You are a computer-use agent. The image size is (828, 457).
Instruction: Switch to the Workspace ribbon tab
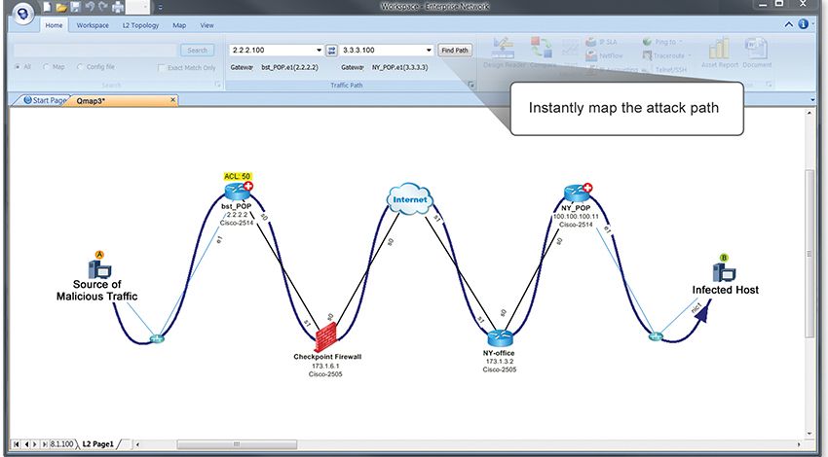pyautogui.click(x=93, y=25)
